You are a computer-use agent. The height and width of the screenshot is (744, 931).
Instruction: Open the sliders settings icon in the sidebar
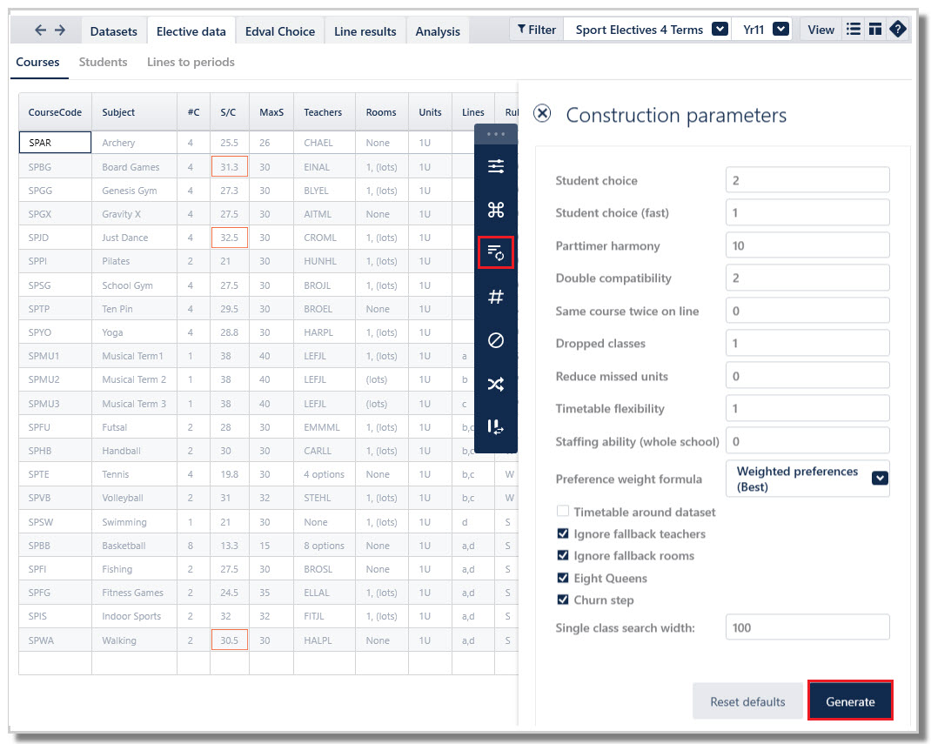(496, 166)
